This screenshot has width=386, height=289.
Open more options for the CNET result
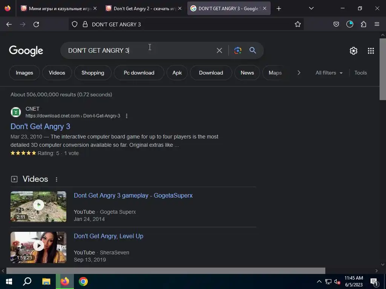pos(127,116)
